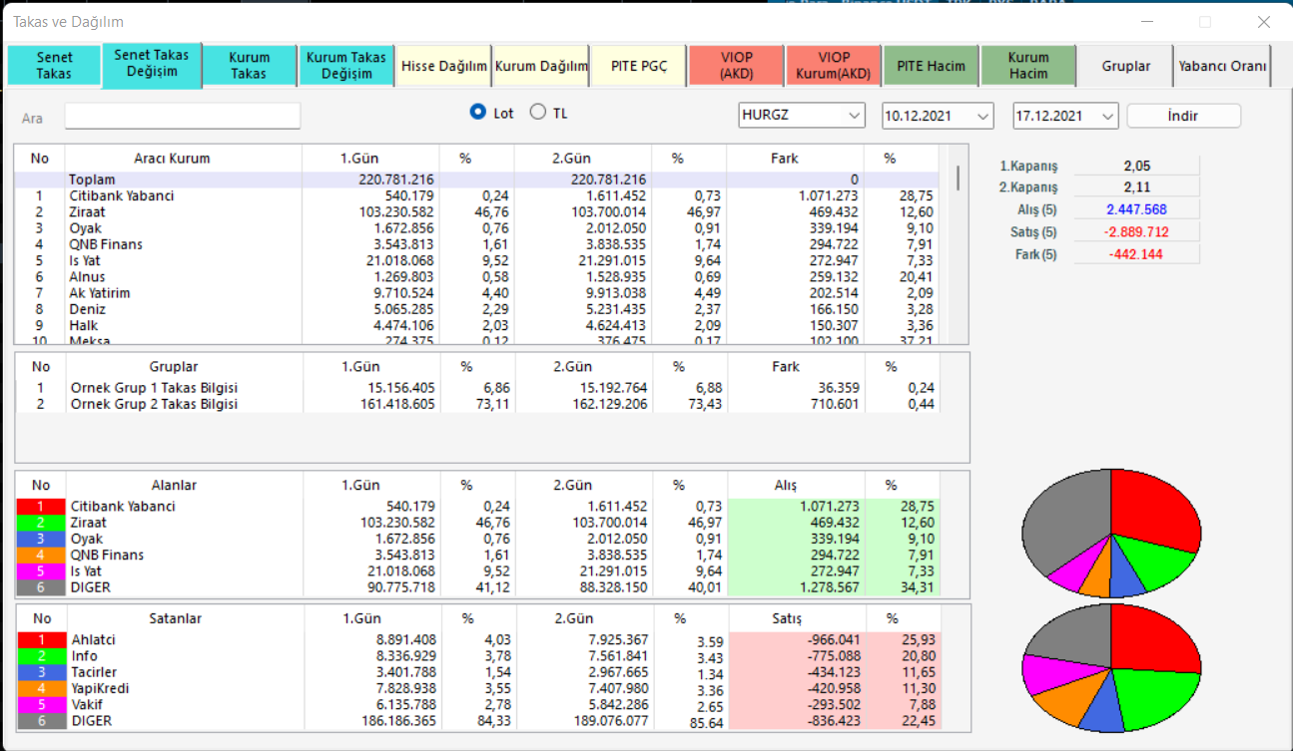The width and height of the screenshot is (1293, 751).
Task: Click magenta swatch 5 beside Is Yat in Alanlar
Action: pyautogui.click(x=40, y=571)
